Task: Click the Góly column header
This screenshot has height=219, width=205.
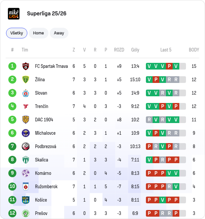Action: click(135, 50)
